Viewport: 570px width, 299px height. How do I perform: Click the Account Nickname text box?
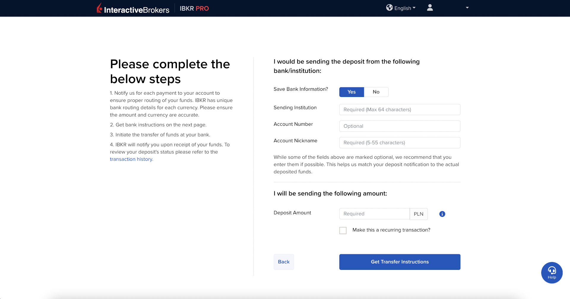coord(400,143)
